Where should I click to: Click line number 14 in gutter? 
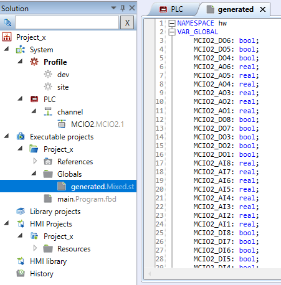tap(160, 137)
